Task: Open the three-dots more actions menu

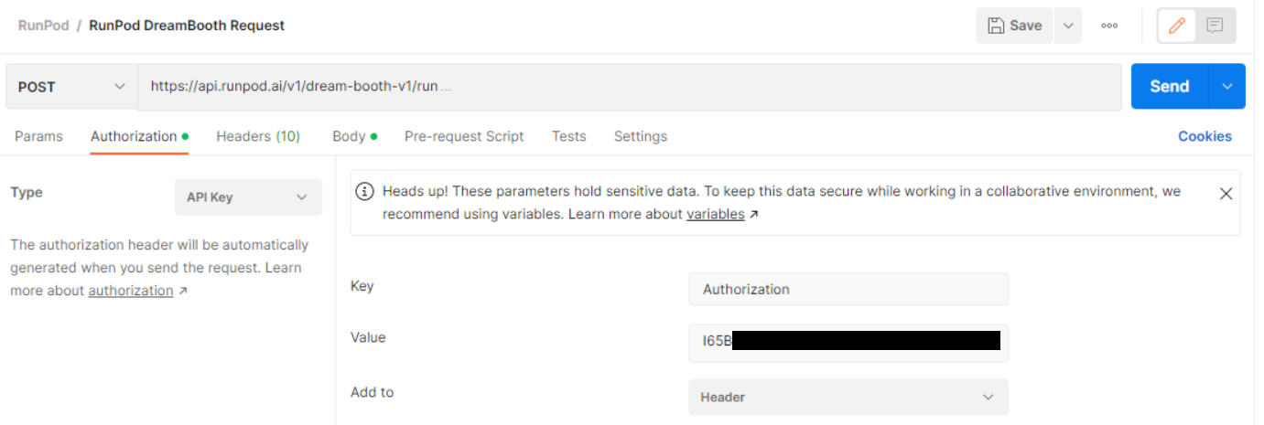Action: 1109,26
